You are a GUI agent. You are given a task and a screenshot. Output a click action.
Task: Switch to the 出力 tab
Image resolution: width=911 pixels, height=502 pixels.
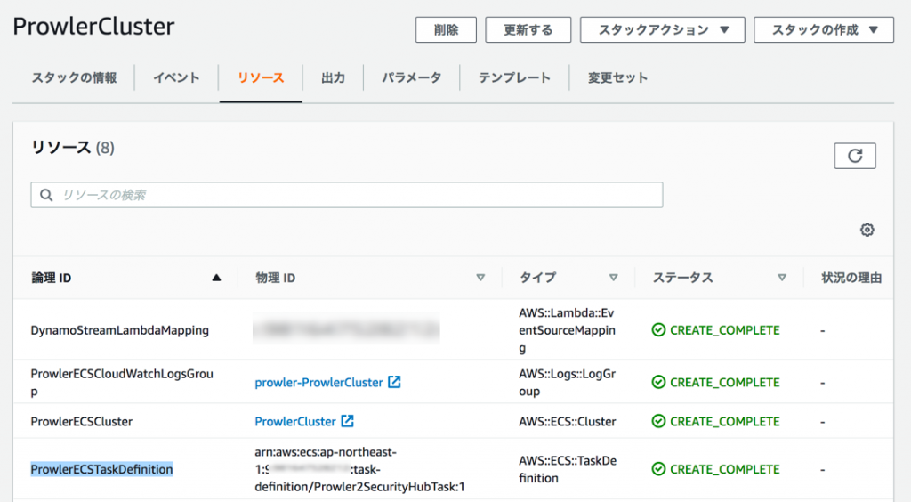pyautogui.click(x=333, y=77)
